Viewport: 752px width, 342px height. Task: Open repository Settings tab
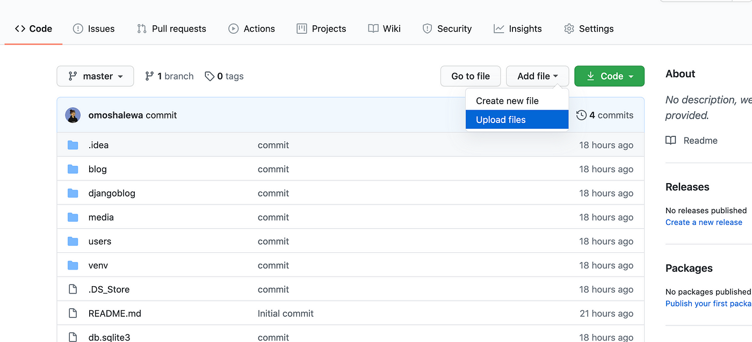tap(589, 28)
